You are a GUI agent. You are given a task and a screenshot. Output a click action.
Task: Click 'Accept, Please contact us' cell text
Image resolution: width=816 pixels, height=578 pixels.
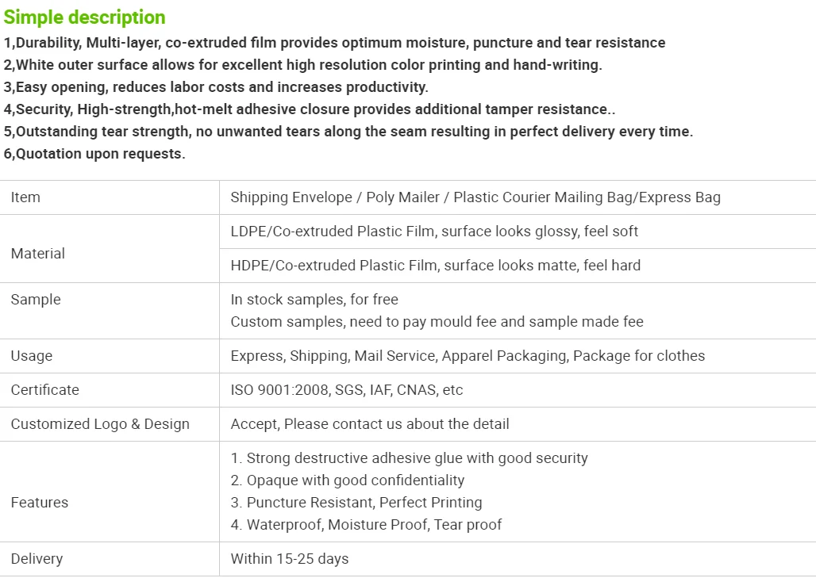coord(369,424)
